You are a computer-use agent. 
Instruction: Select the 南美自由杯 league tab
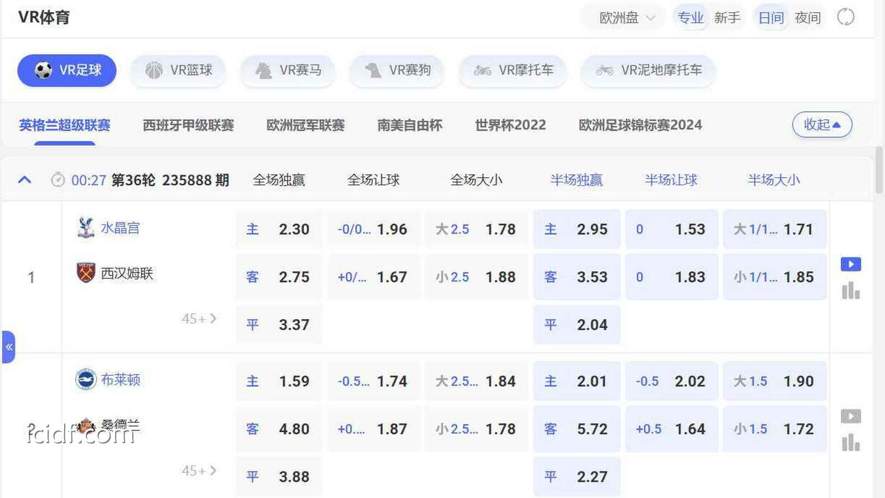[410, 125]
